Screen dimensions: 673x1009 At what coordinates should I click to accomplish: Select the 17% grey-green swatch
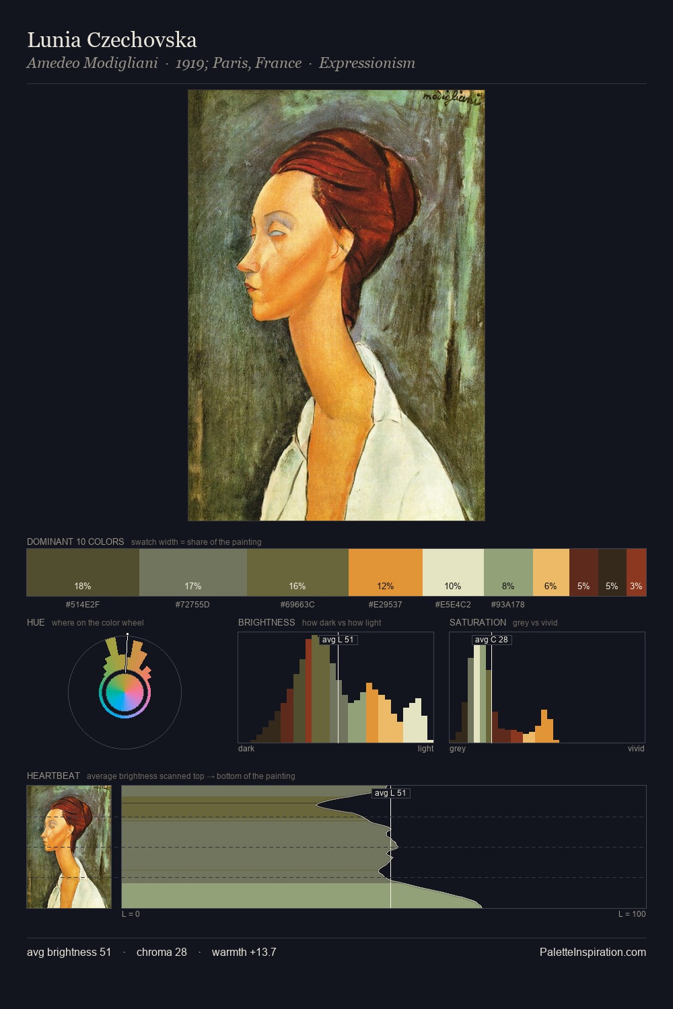pyautogui.click(x=193, y=572)
